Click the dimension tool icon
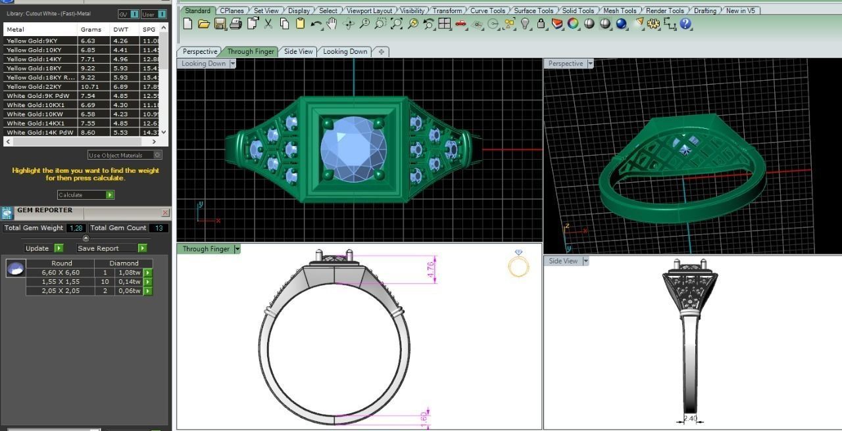This screenshot has width=842, height=431. (670, 24)
